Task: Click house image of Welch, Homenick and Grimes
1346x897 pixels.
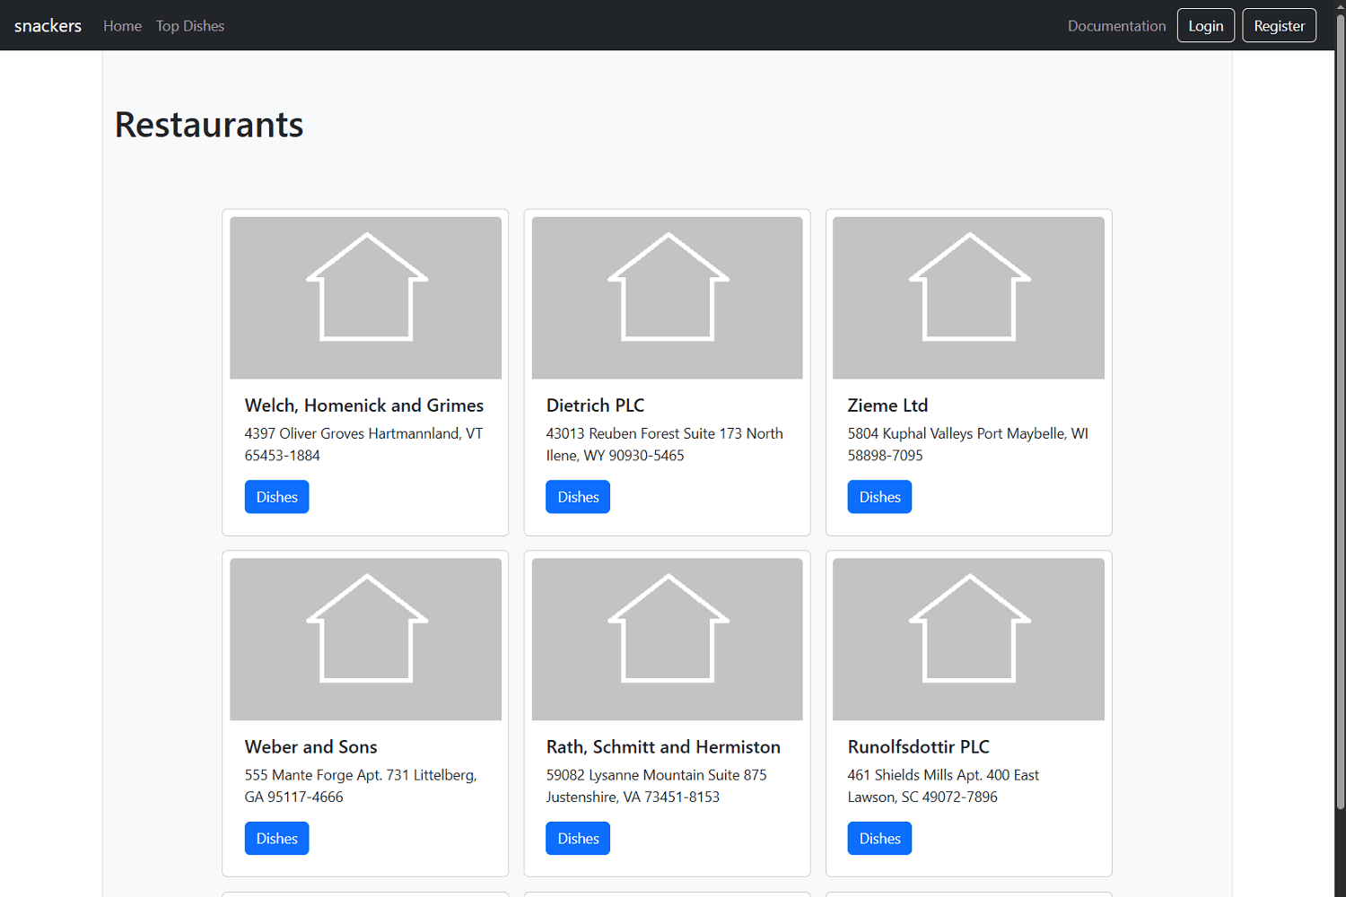Action: pyautogui.click(x=365, y=298)
